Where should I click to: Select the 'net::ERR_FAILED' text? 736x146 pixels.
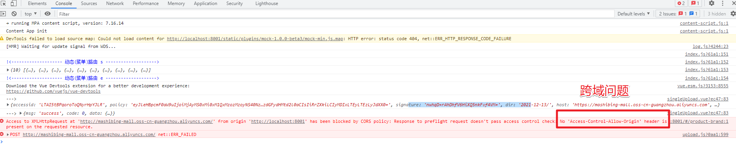click(x=177, y=134)
